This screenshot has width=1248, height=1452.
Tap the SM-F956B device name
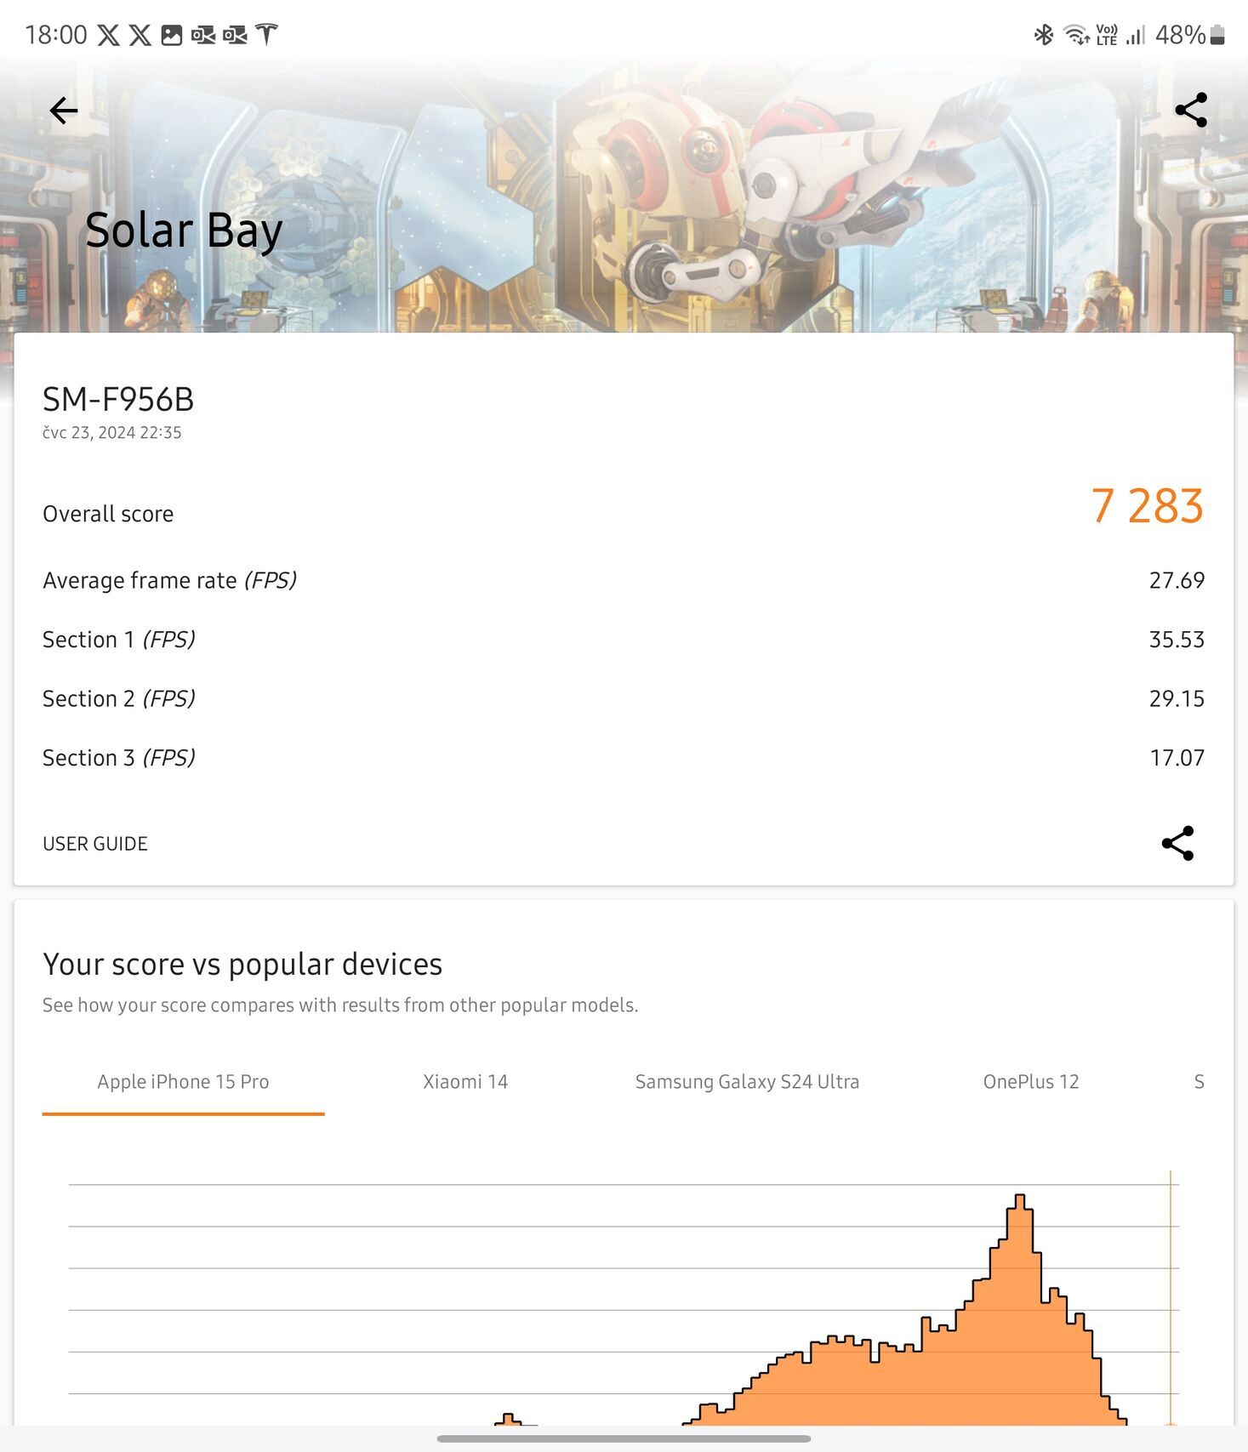point(118,400)
